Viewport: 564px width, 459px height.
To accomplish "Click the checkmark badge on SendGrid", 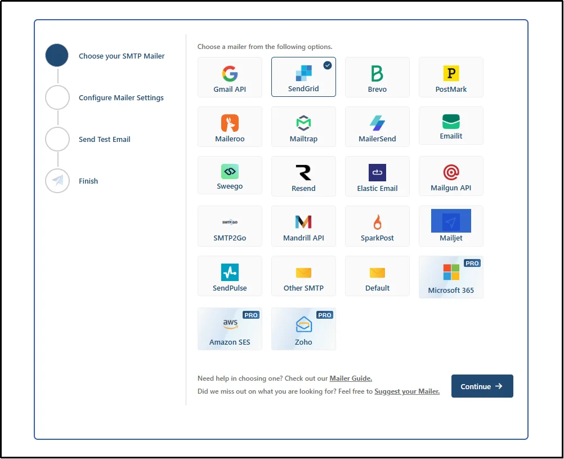I will pyautogui.click(x=327, y=65).
